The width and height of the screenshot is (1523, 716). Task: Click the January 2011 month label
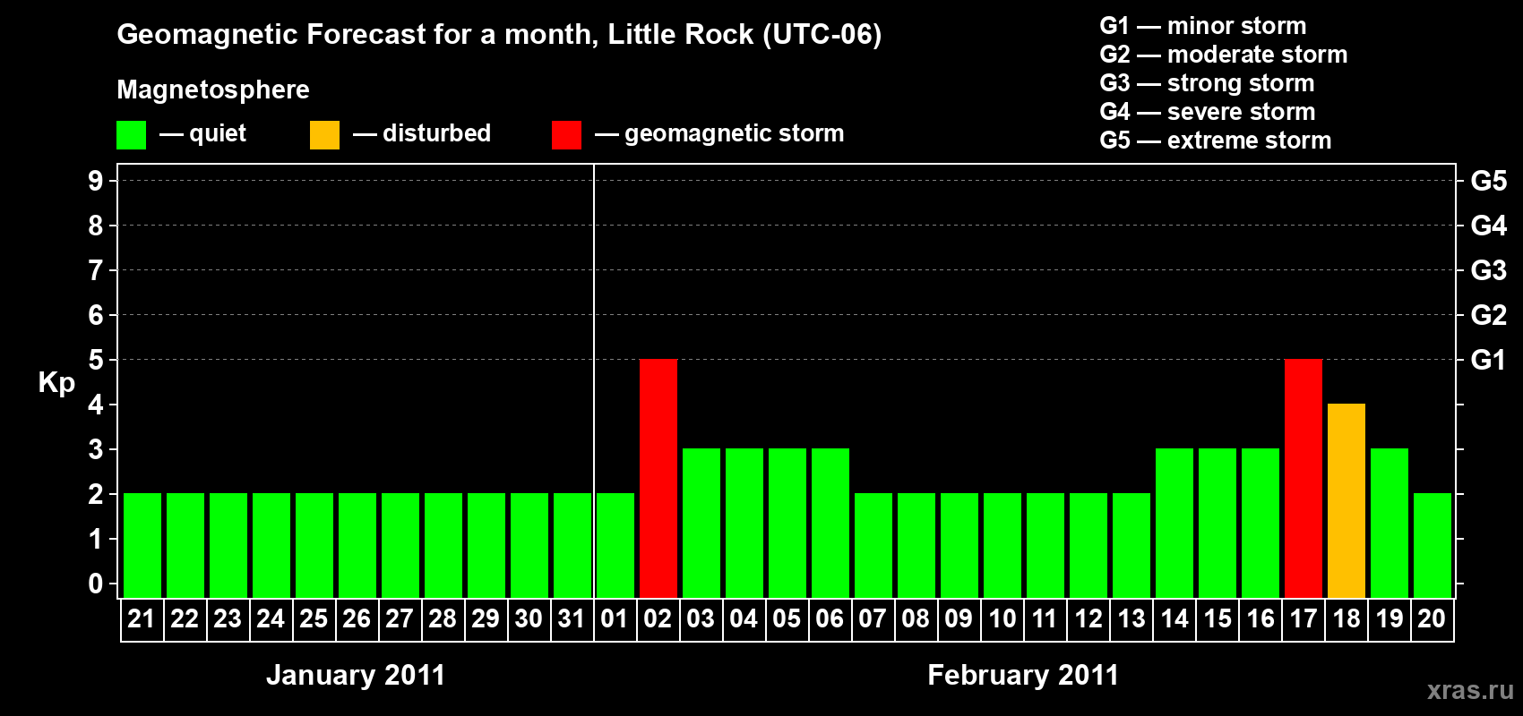[356, 675]
